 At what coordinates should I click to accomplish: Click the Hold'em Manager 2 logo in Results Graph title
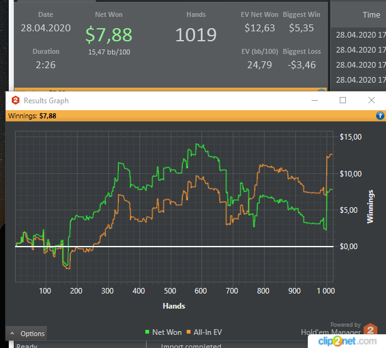16,101
